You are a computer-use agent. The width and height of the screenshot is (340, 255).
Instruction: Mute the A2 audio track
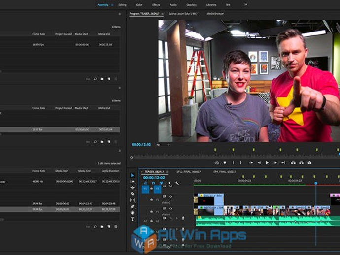click(x=170, y=218)
